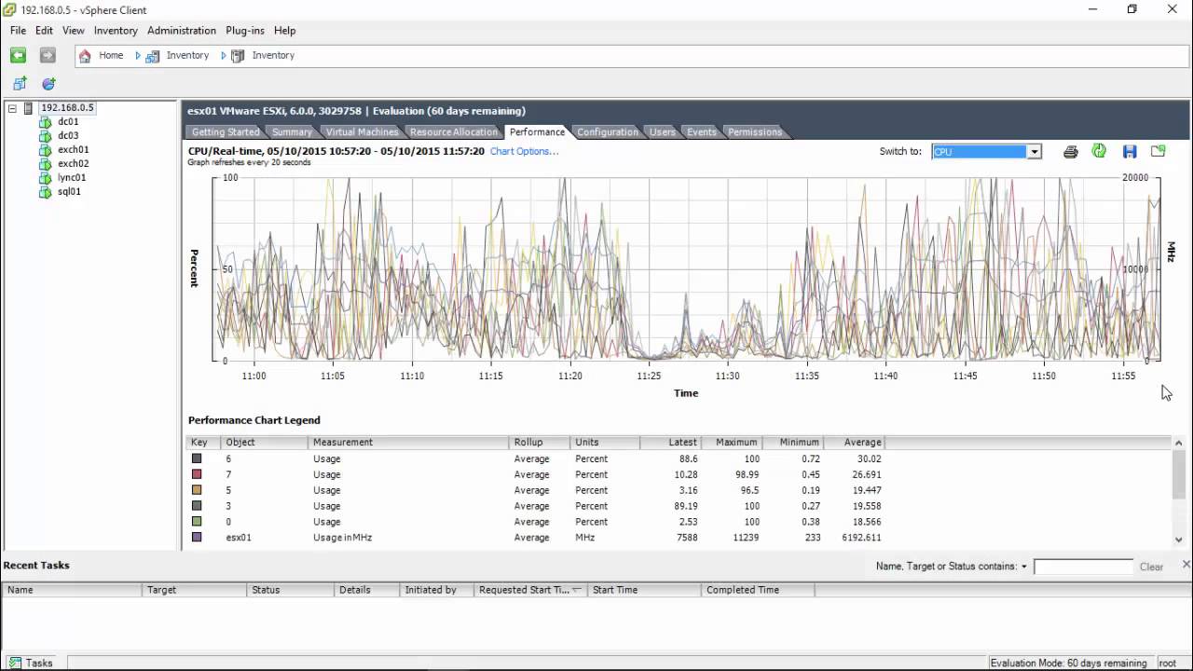Viewport: 1193px width, 671px height.
Task: Select the sql01 virtual machine
Action: tap(69, 192)
